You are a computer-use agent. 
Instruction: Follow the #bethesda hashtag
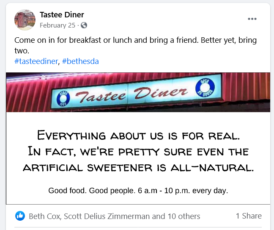coord(80,61)
